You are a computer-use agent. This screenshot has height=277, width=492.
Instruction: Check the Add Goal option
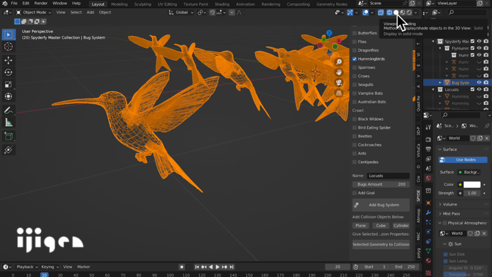pos(355,193)
